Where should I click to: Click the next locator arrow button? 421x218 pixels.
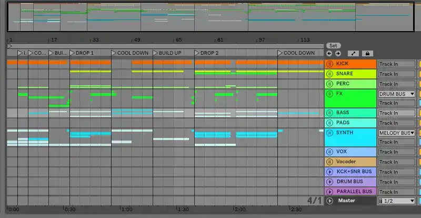point(337,53)
